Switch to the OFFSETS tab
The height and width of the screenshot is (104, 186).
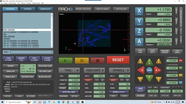[28, 9]
